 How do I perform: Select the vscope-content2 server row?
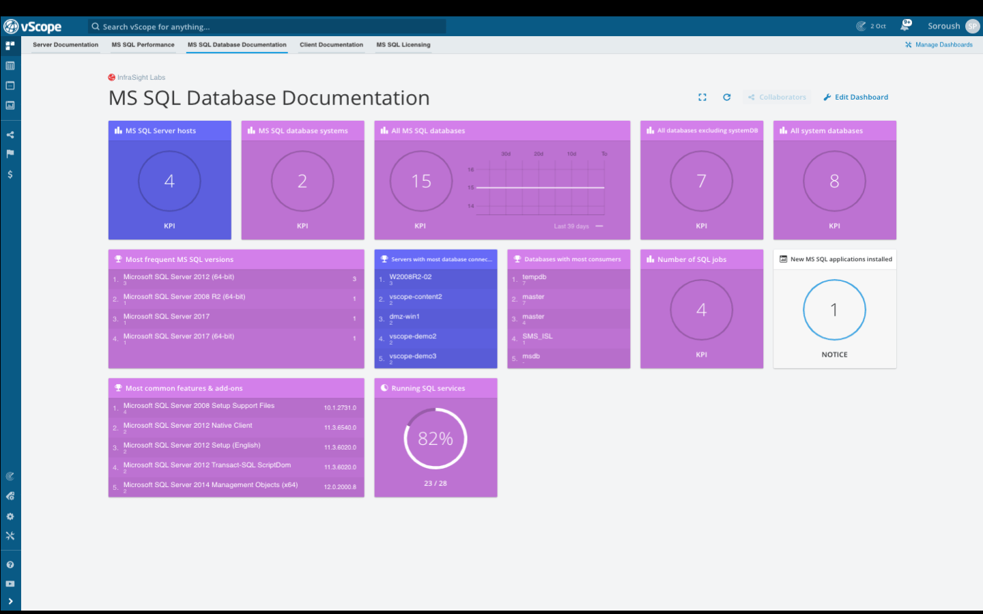pyautogui.click(x=436, y=299)
